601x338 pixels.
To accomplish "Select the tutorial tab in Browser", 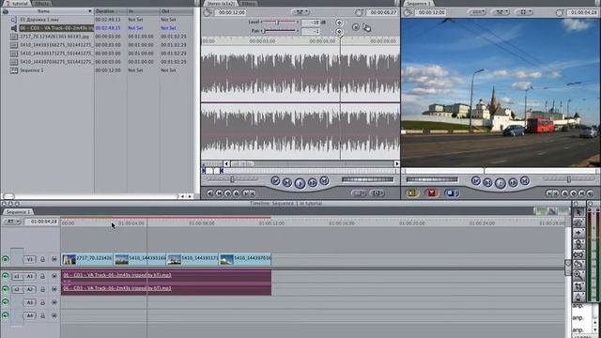I will pos(17,4).
